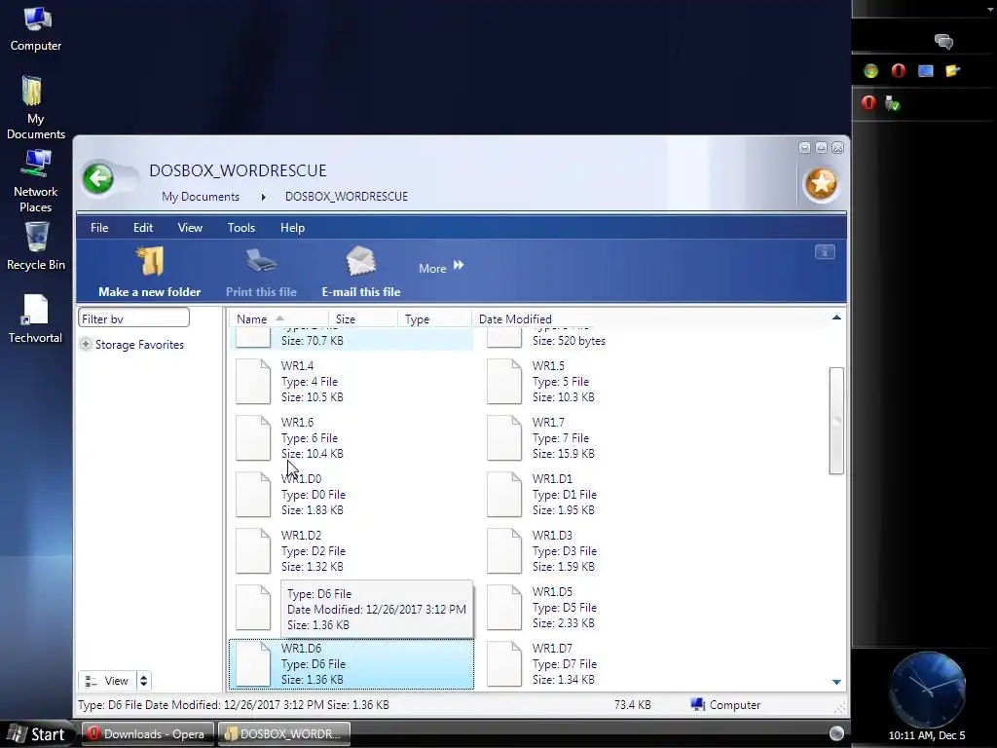Click the DOSBOX_WORDR... taskbar item

(x=283, y=734)
